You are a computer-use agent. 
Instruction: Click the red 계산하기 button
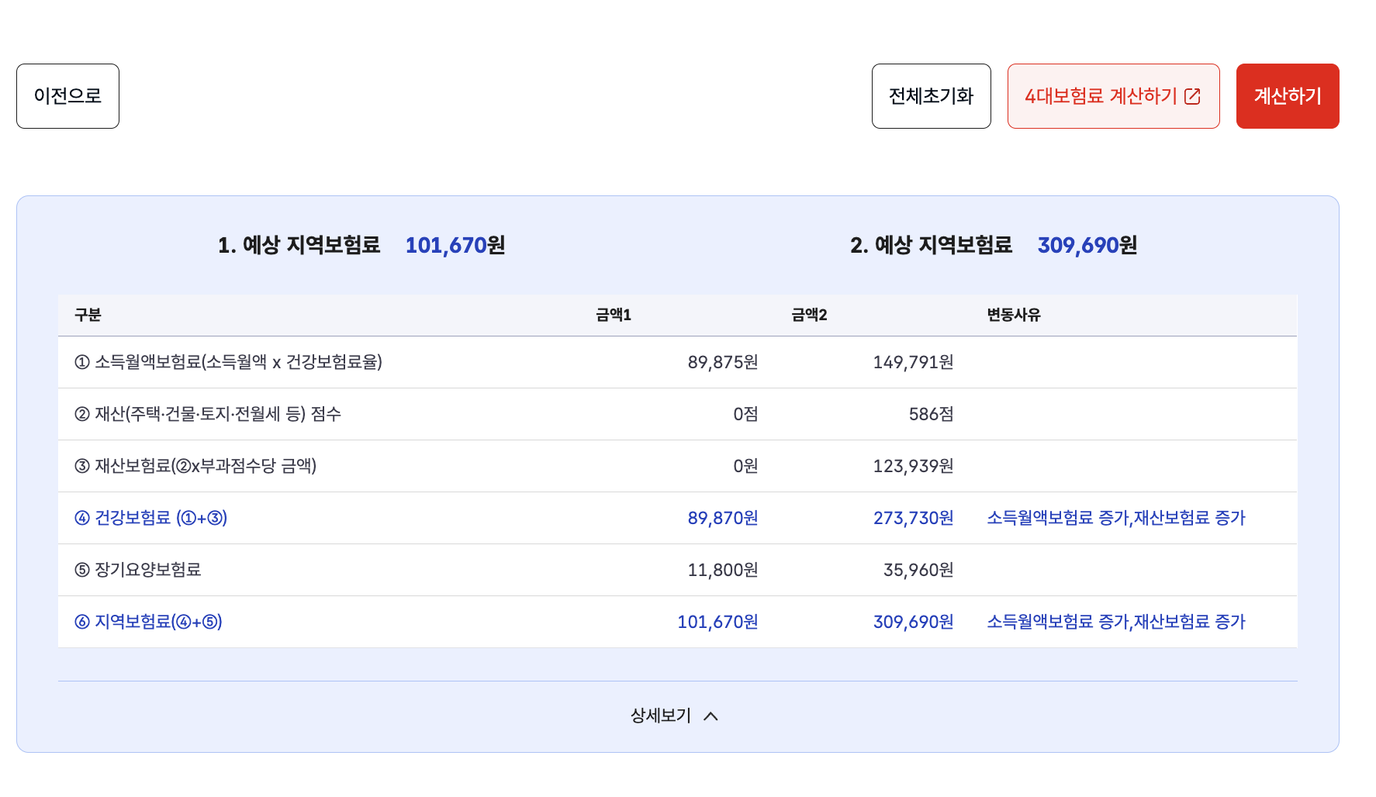(1288, 96)
